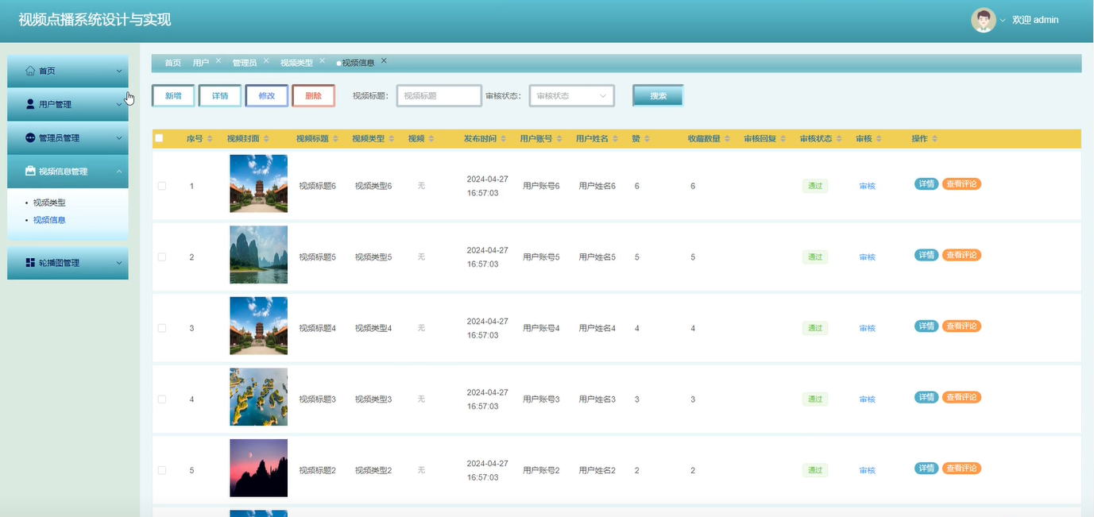Close the 管理员 tab with its X
The height and width of the screenshot is (517, 1094).
(266, 60)
